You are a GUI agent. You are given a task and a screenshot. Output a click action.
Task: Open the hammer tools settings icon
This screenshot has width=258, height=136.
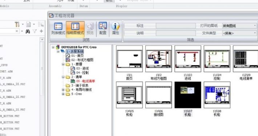(17, 24)
